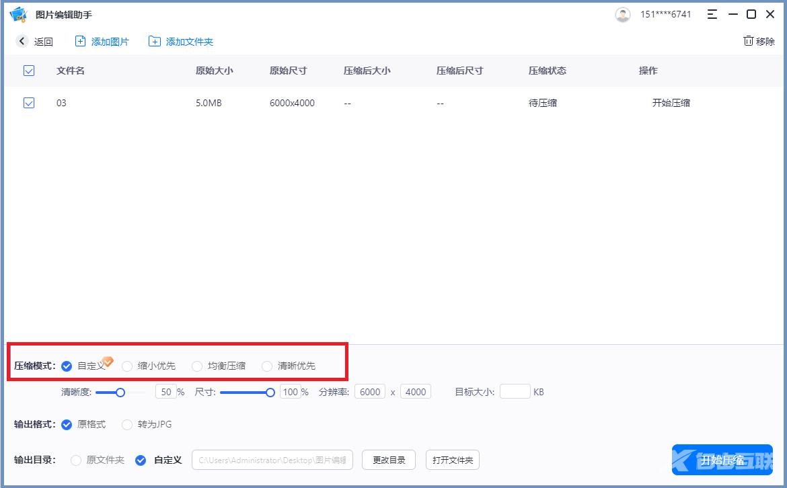Click the app logo icon in title bar
This screenshot has height=488, width=787.
pos(18,14)
